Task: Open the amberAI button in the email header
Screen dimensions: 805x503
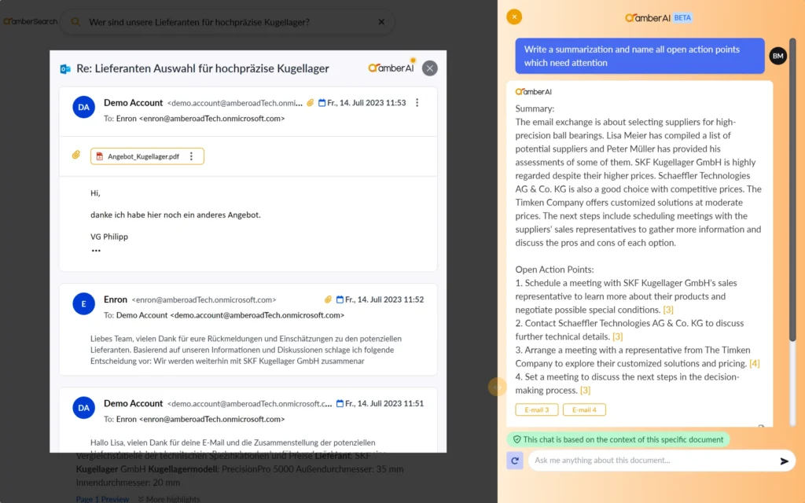Action: click(391, 68)
